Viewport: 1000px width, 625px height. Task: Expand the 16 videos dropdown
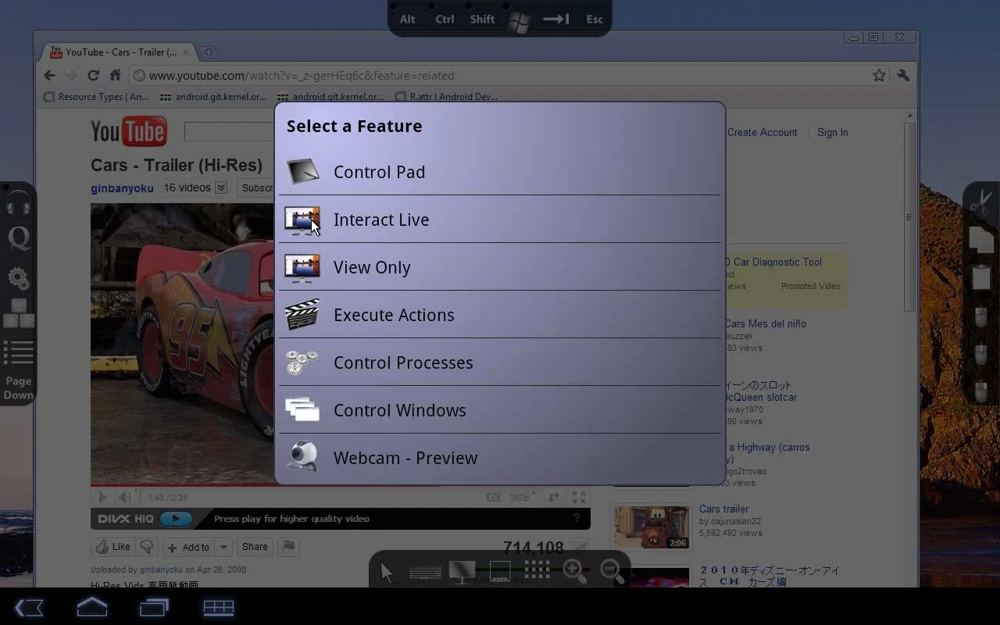click(221, 187)
